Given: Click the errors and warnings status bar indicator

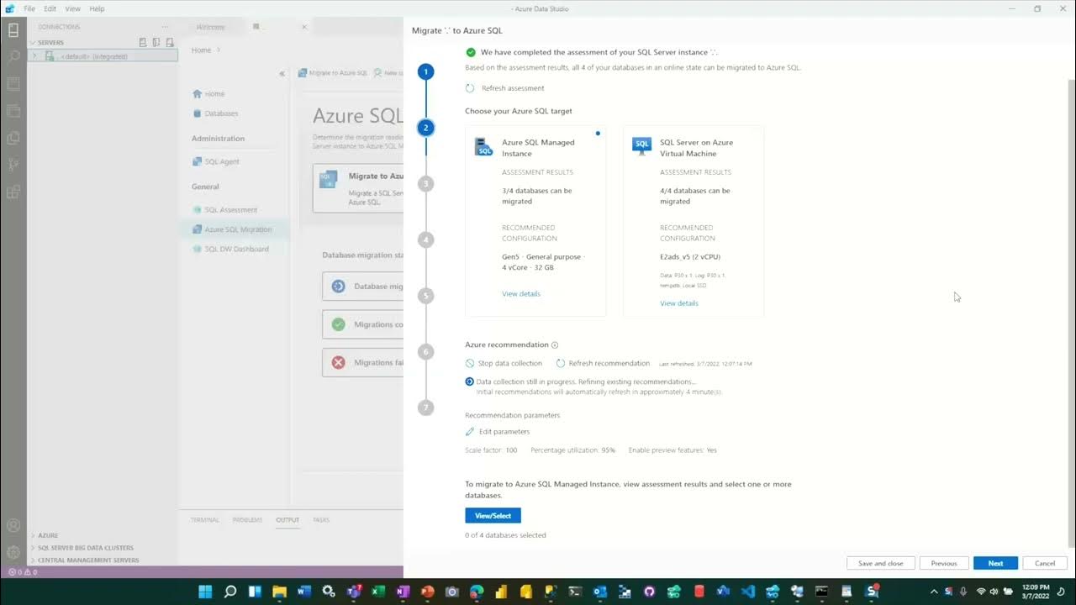Looking at the screenshot, I should (22, 572).
